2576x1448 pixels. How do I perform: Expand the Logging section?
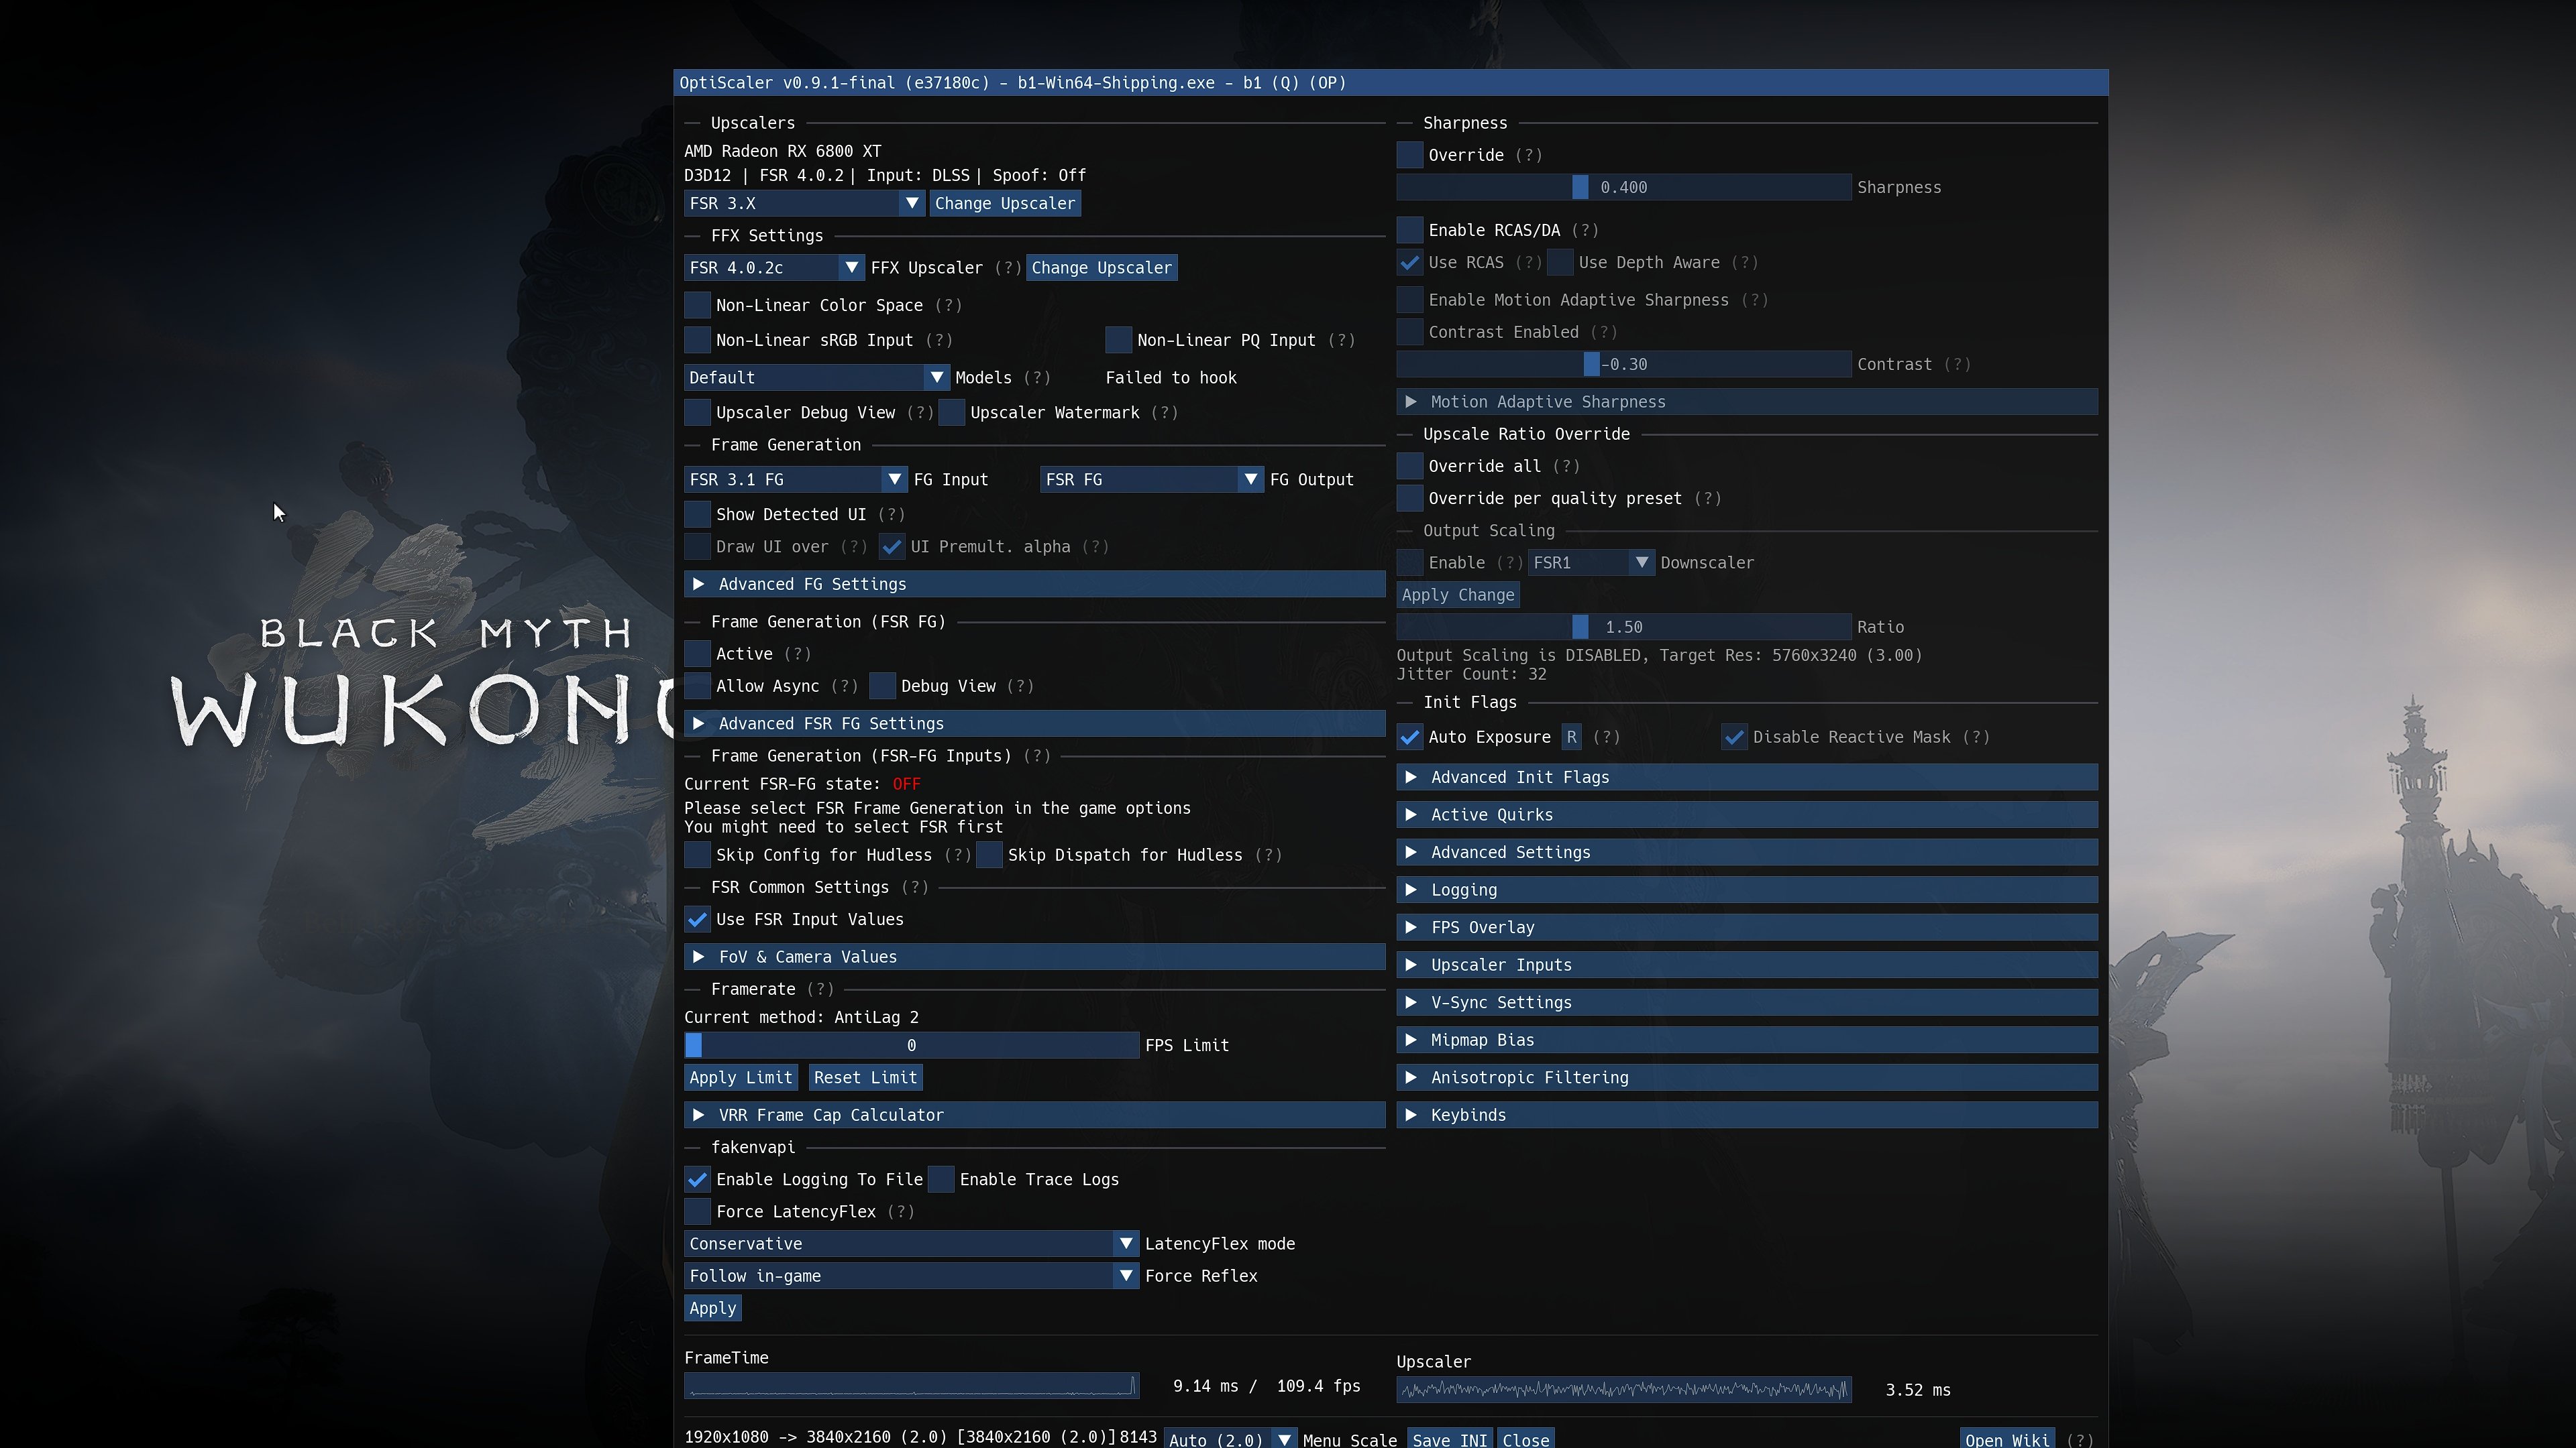point(1747,890)
